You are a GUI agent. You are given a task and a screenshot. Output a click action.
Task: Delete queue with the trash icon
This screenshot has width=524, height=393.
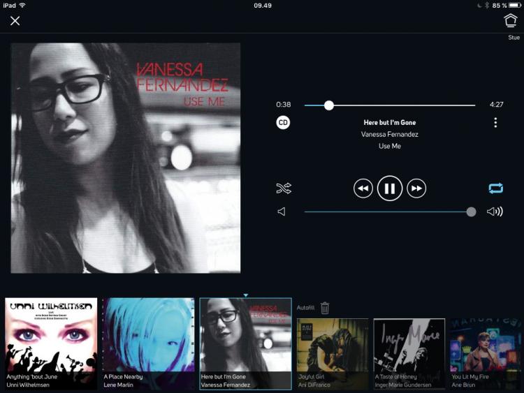point(325,308)
